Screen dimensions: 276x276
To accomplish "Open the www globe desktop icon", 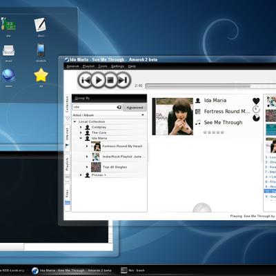I will click(8, 75).
